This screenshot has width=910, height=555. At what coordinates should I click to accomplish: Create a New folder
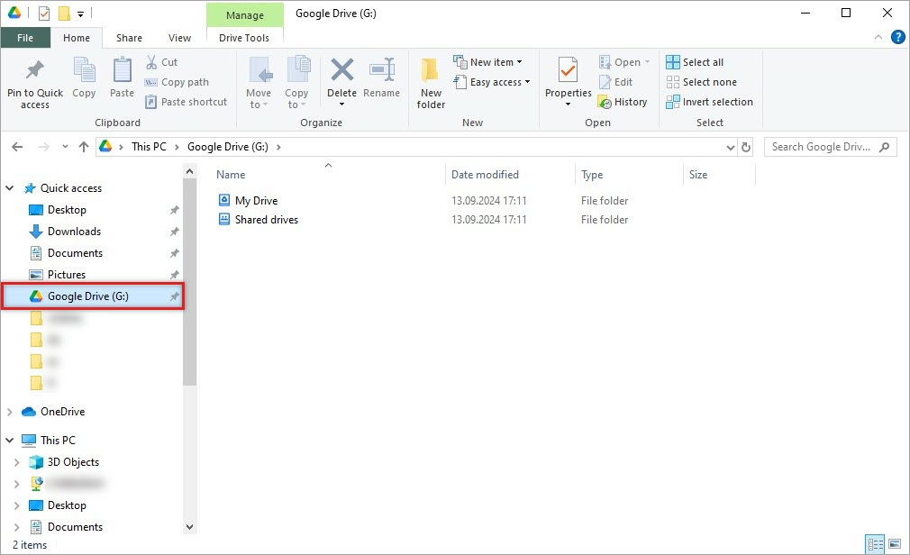click(x=431, y=83)
